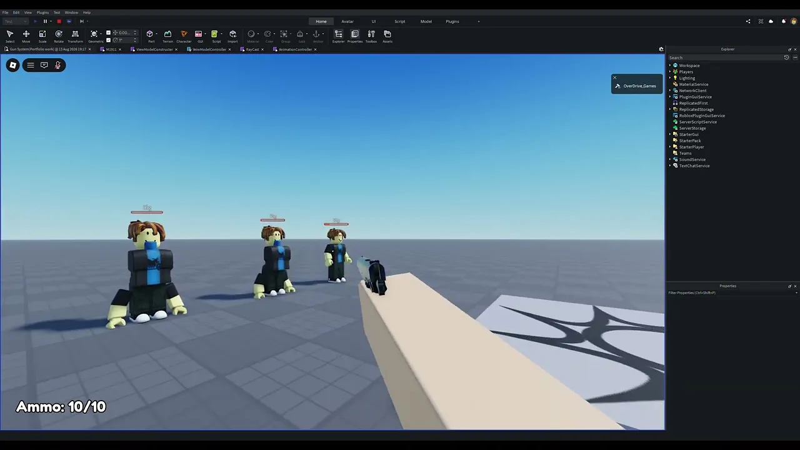800x450 pixels.
Task: Select Teams in Explorer
Action: 685,153
